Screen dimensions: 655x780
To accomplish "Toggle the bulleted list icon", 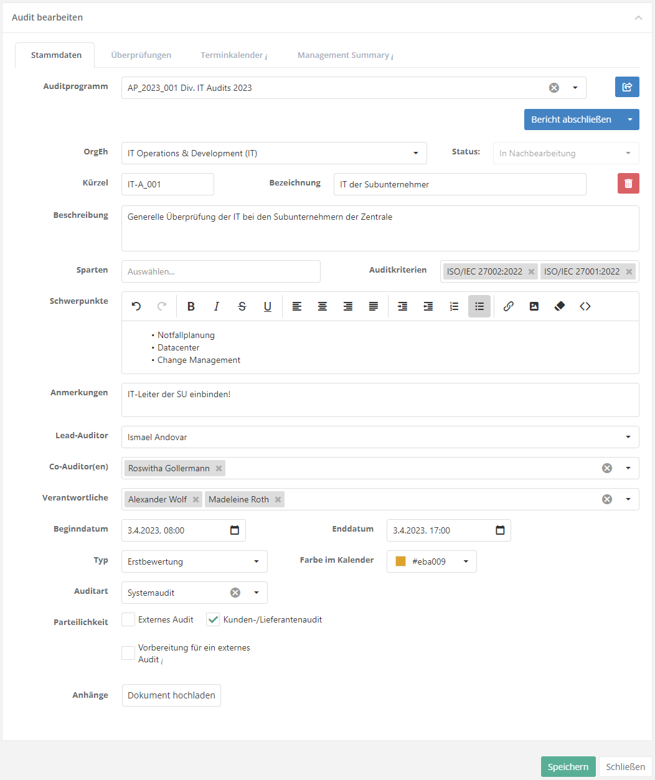I will pyautogui.click(x=479, y=306).
